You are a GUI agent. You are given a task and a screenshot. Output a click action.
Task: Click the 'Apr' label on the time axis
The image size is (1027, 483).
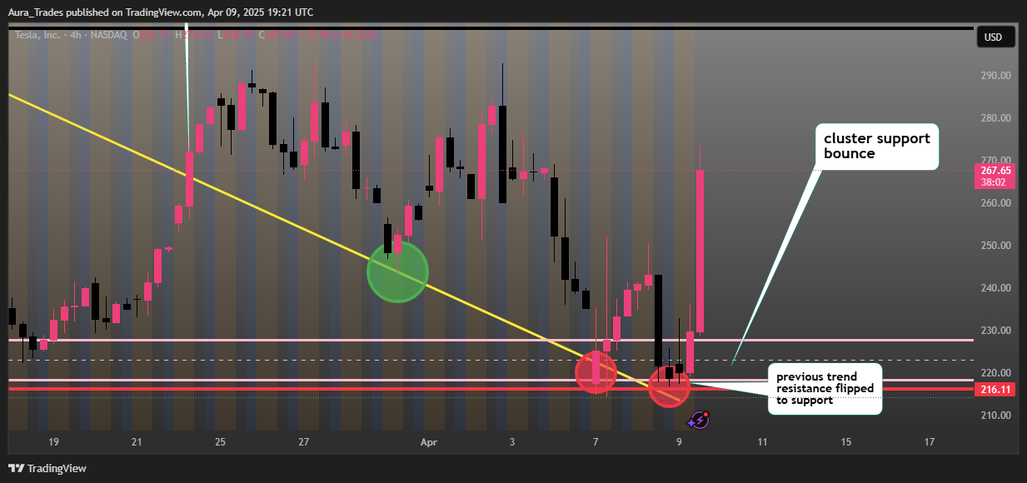429,442
